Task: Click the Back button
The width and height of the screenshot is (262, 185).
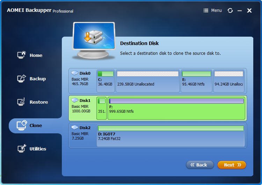Action: 200,165
